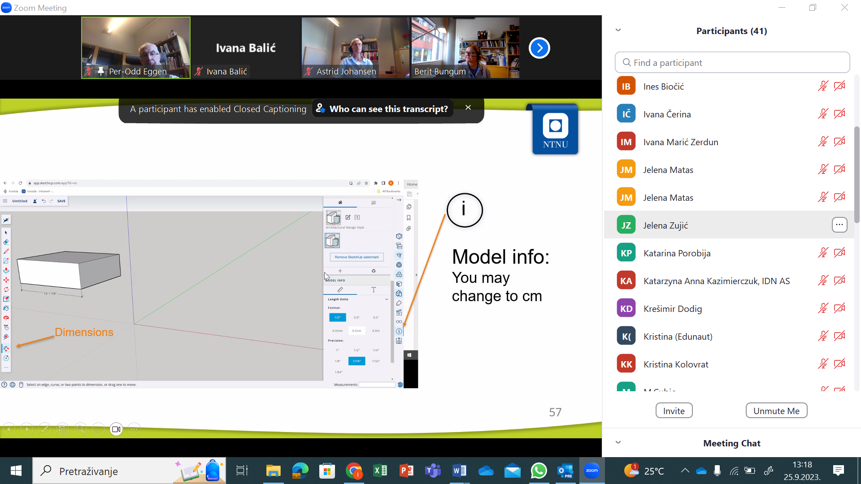The width and height of the screenshot is (861, 484).
Task: Click the OneDrive cloud tray icon
Action: coord(701,471)
